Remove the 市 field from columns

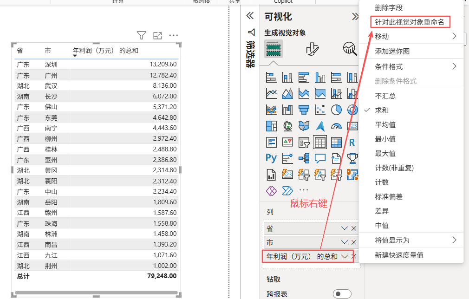(x=354, y=242)
